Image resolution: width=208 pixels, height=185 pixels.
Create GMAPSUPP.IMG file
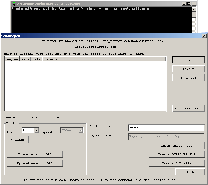tap(176, 154)
